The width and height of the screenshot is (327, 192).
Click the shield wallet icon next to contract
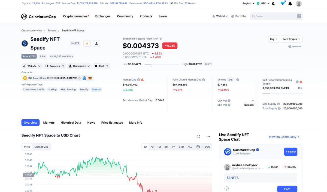coord(84,78)
